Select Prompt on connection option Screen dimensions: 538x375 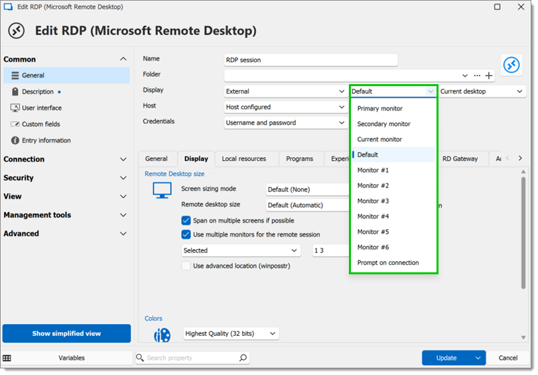pos(393,262)
